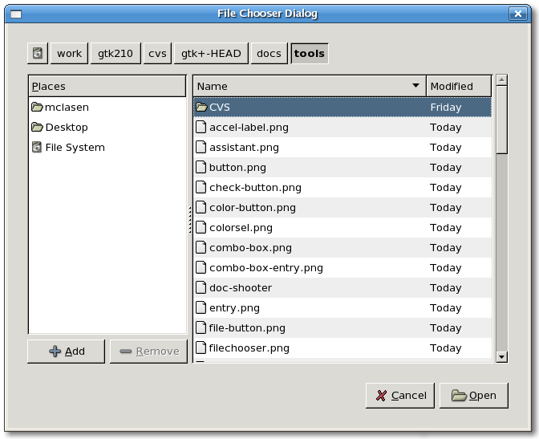This screenshot has height=439, width=539.
Task: Click the Desktop folder icon in Places
Action: click(37, 128)
